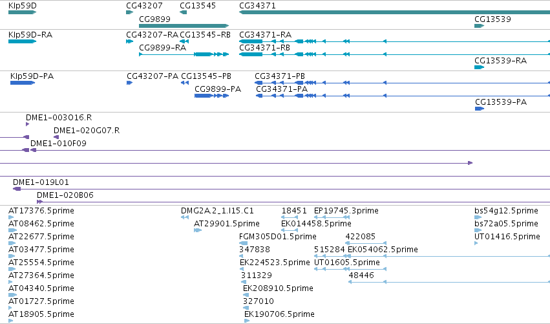Select the CG43207-RA transcript label
Image resolution: width=550 pixels, height=324 pixels.
click(153, 35)
